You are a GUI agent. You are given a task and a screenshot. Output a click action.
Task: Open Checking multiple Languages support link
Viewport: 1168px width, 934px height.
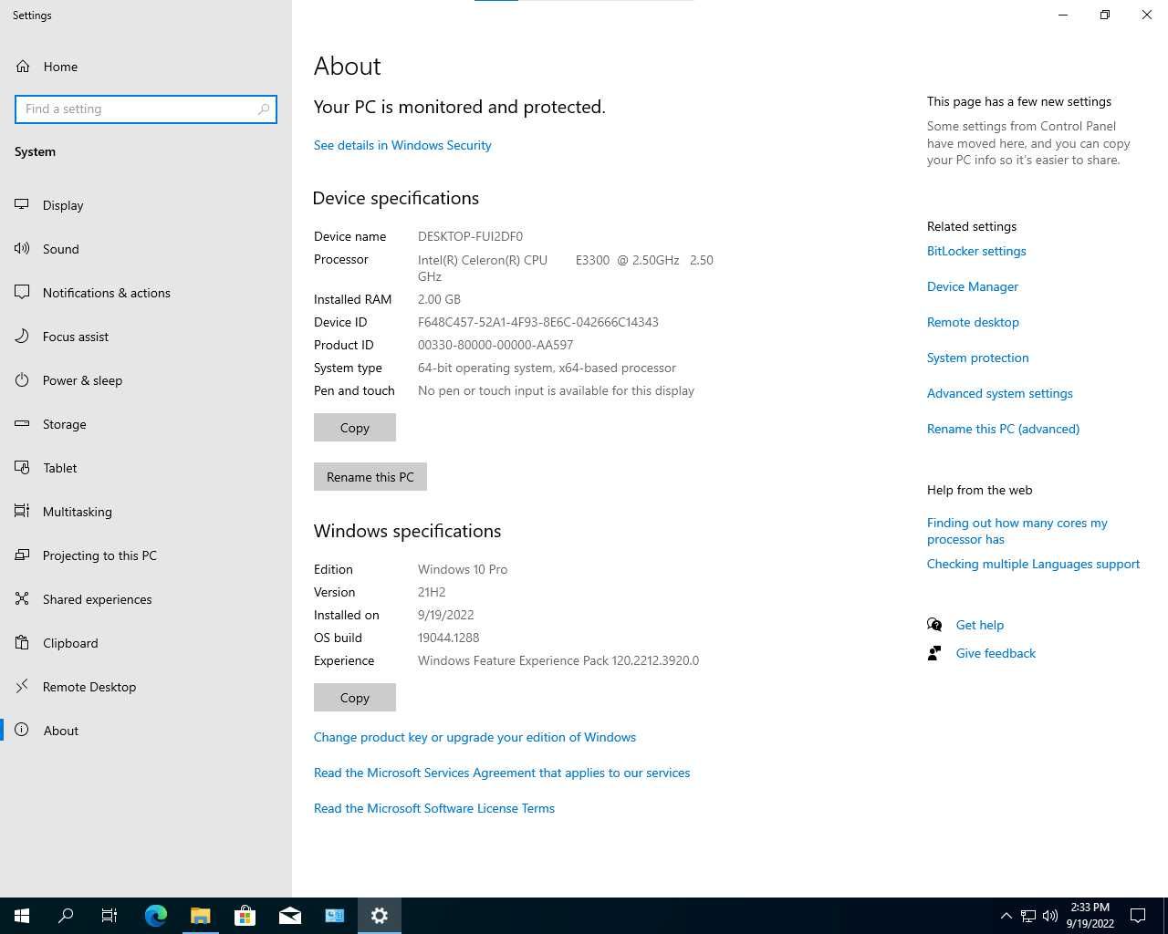click(1033, 564)
